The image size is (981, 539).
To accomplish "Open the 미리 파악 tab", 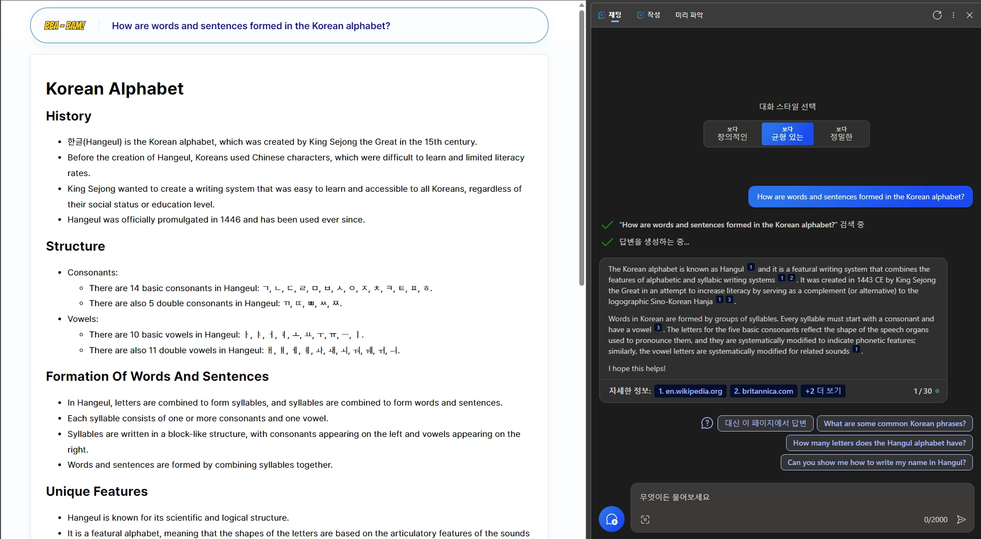I will pos(689,15).
